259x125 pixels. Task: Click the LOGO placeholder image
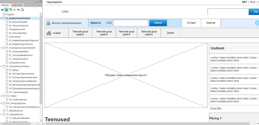pyautogui.click(x=65, y=12)
